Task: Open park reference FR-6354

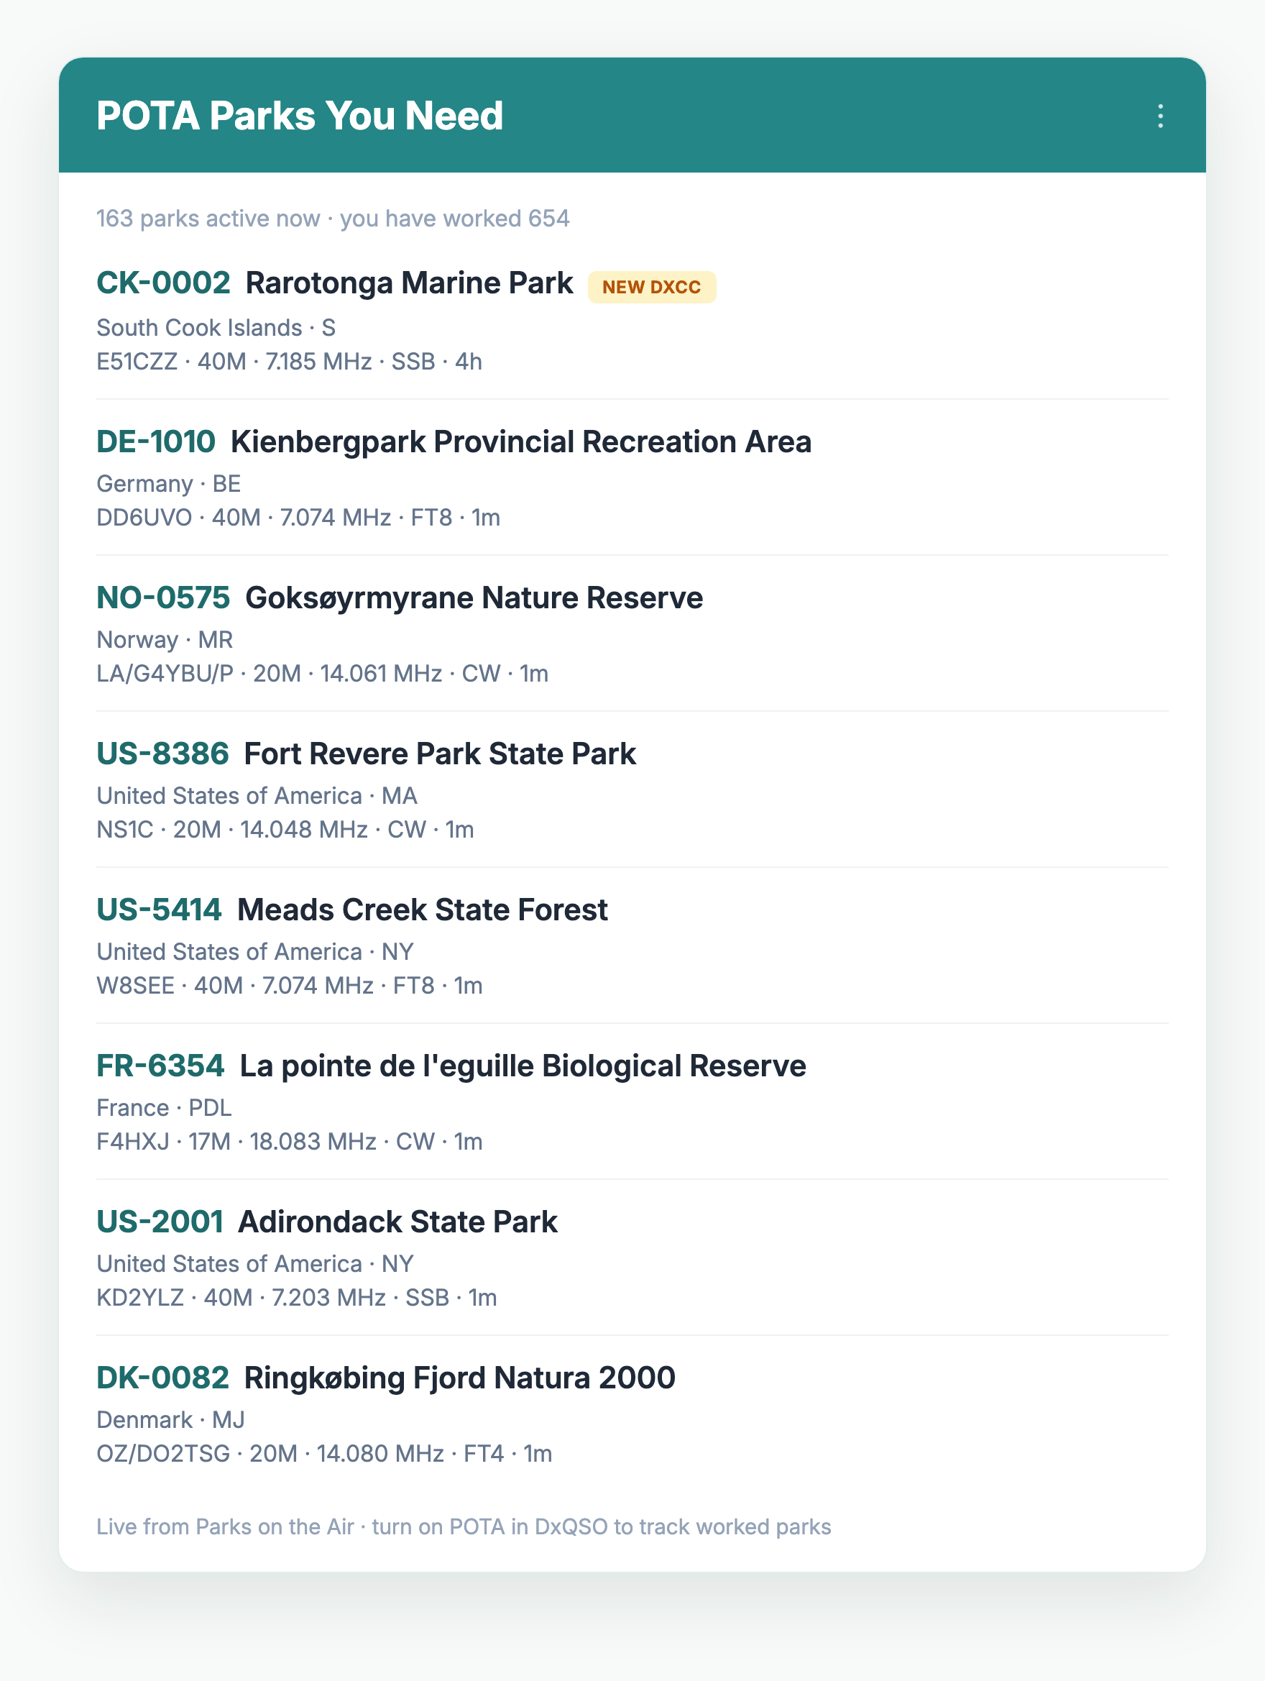Action: (x=160, y=1066)
